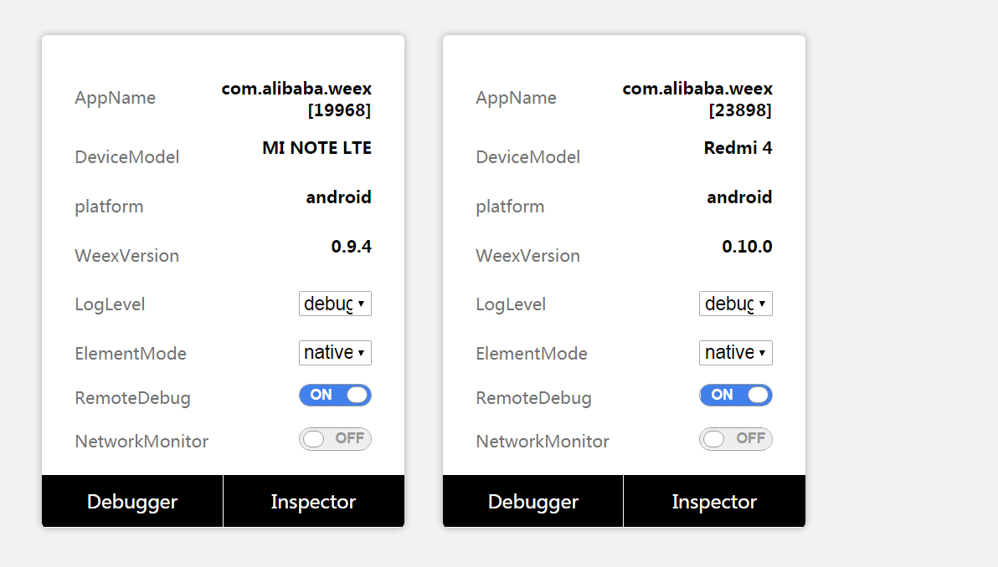Click the AppName value com.alibaba.weex [23898]
998x567 pixels.
pos(697,99)
